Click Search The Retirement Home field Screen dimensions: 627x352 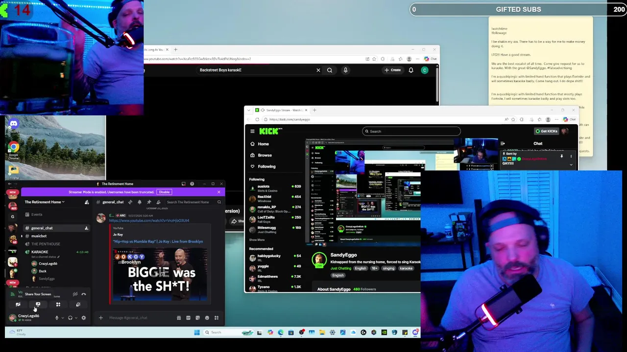pos(193,202)
